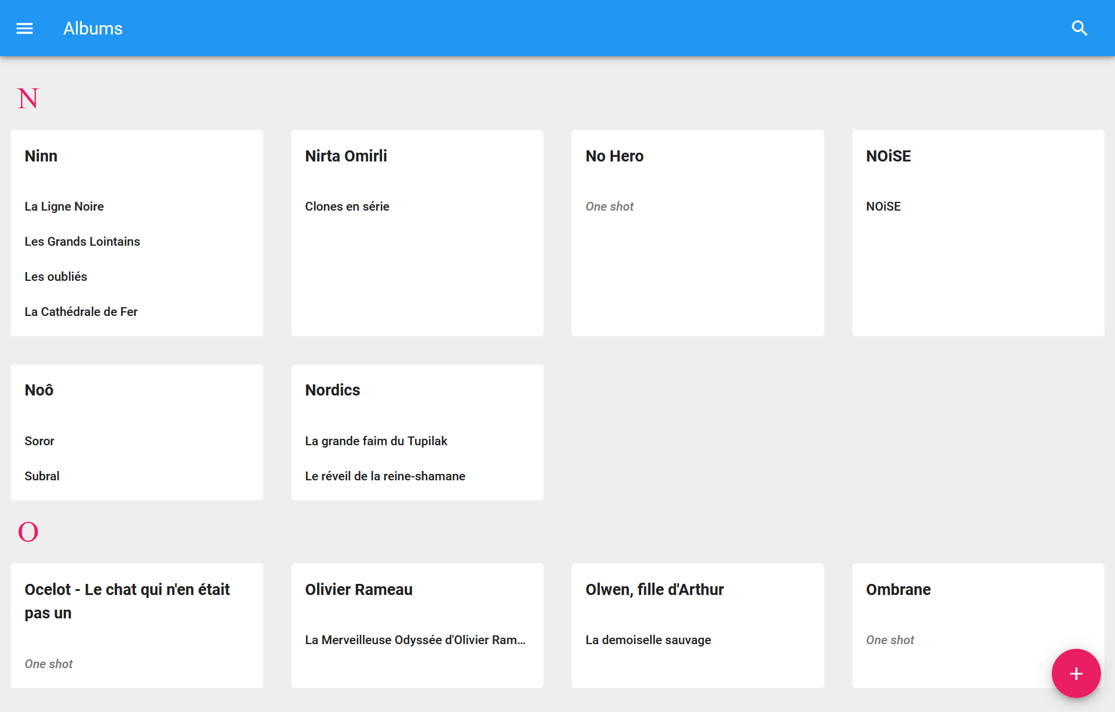Open La Cathédrale de Fer album
Screen dimensions: 1115x712
click(x=81, y=312)
